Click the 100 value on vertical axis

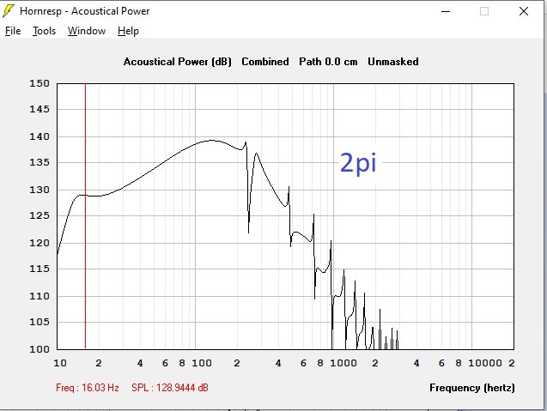point(40,349)
